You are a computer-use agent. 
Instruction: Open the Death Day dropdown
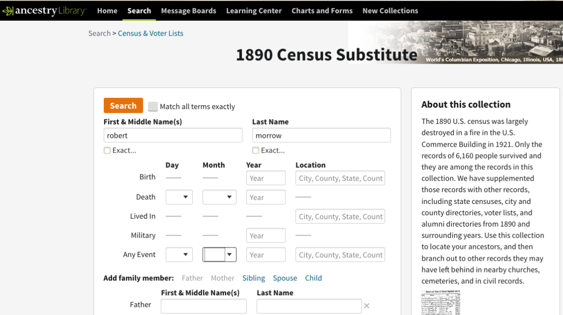coord(179,197)
